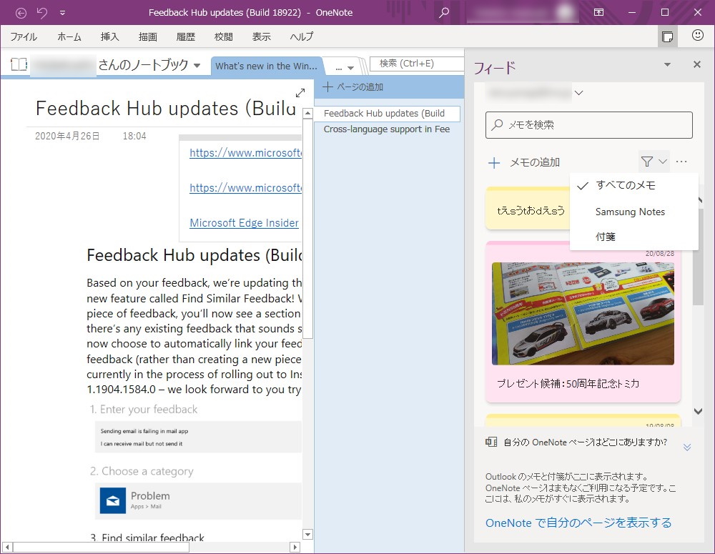The height and width of the screenshot is (554, 715).
Task: Select the Cross-language support in Fee page
Action: pyautogui.click(x=387, y=129)
